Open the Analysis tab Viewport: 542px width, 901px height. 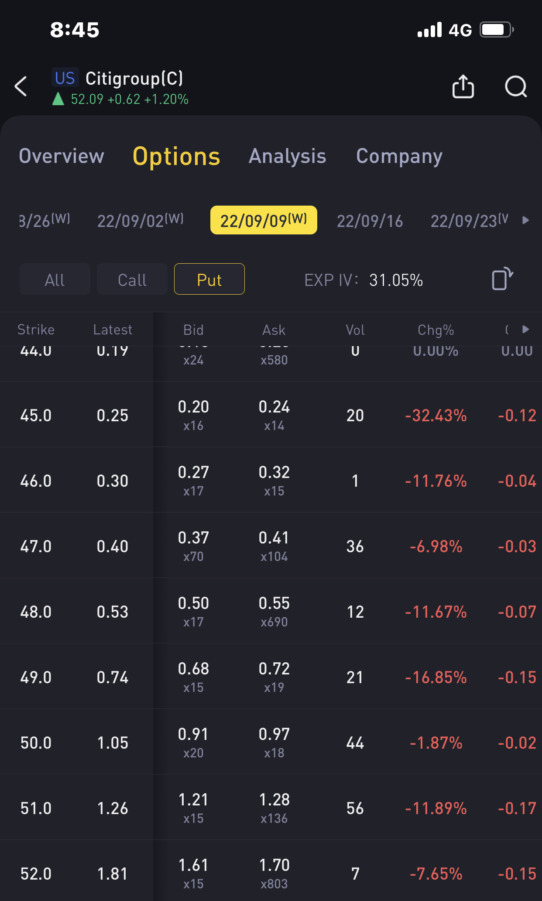tap(287, 156)
